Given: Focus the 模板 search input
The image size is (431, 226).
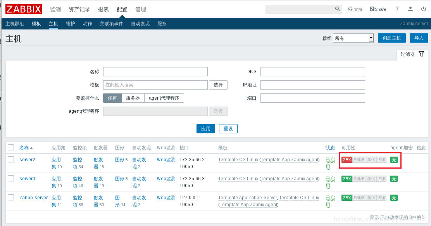Looking at the screenshot, I should pyautogui.click(x=155, y=85).
